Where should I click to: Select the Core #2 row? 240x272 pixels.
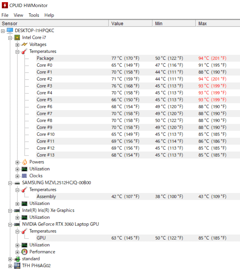138,79
